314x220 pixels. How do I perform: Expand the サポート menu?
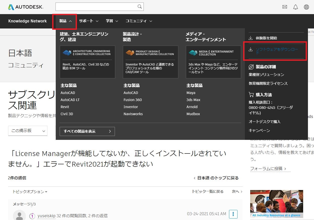tap(89, 21)
